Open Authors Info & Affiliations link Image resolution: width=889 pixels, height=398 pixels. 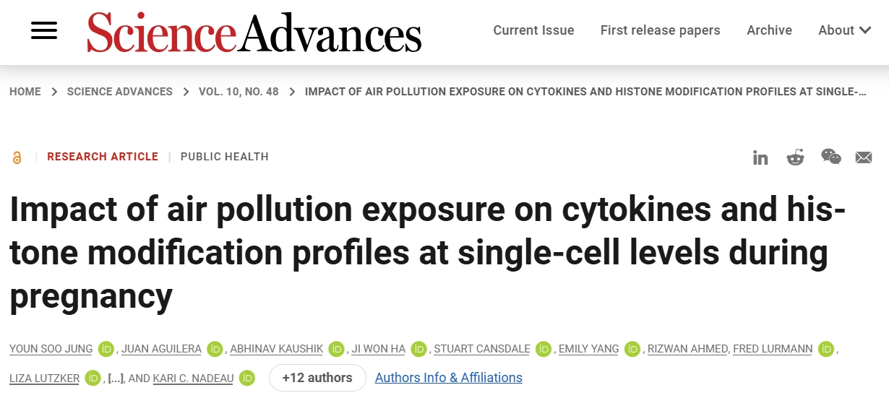[449, 378]
